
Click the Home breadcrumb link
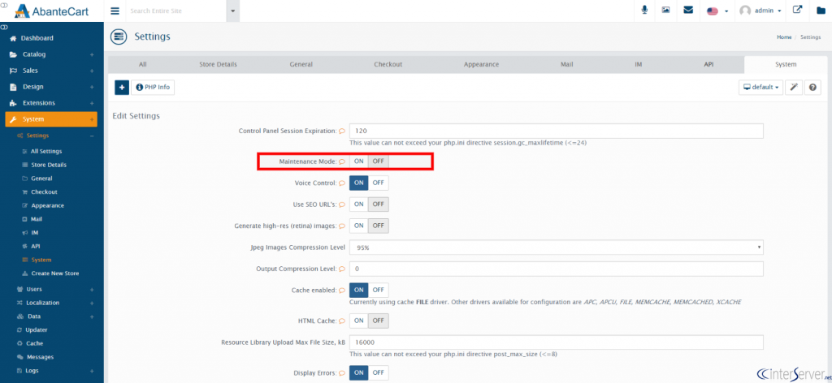(784, 37)
